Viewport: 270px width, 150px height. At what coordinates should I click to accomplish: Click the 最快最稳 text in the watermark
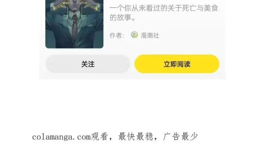136,137
